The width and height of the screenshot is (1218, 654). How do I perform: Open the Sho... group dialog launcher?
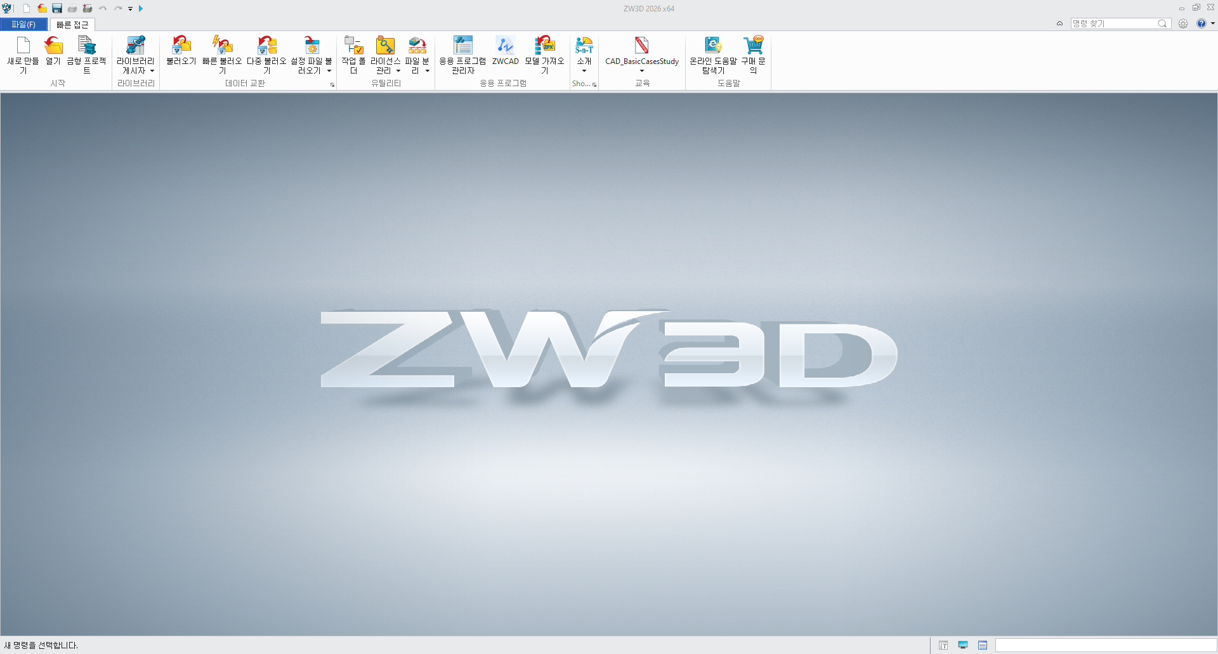[x=594, y=84]
